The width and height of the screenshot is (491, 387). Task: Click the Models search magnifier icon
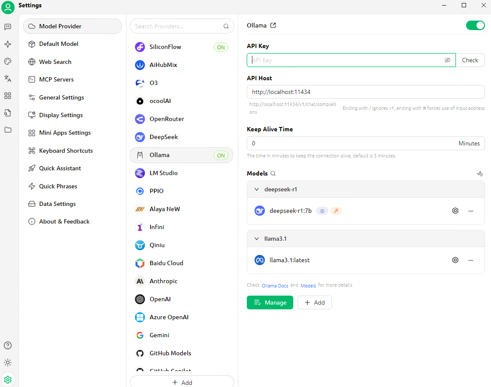[x=273, y=173]
